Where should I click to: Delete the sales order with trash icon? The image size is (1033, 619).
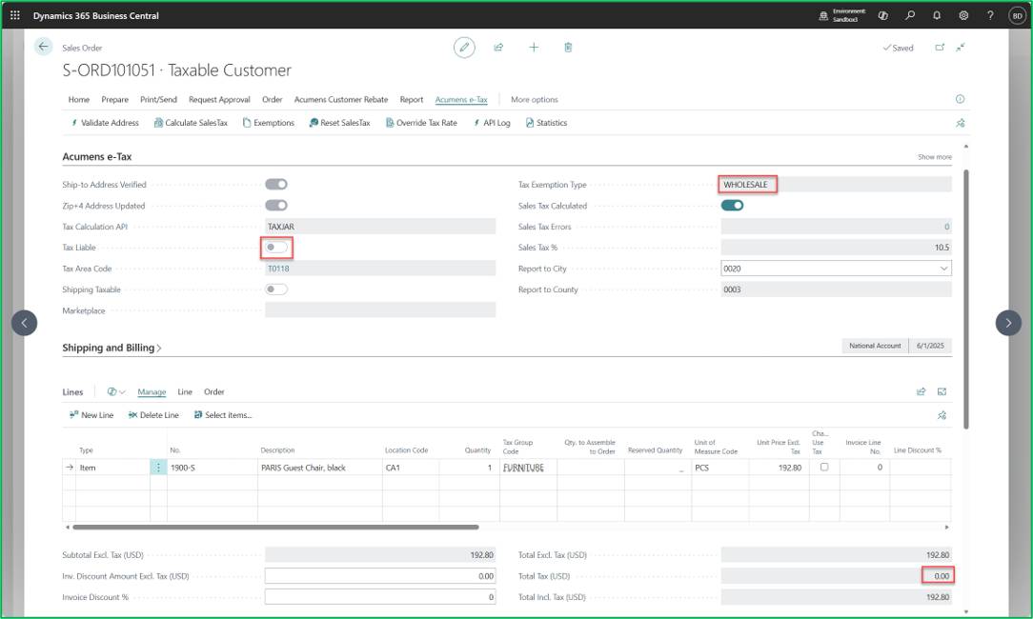click(568, 48)
